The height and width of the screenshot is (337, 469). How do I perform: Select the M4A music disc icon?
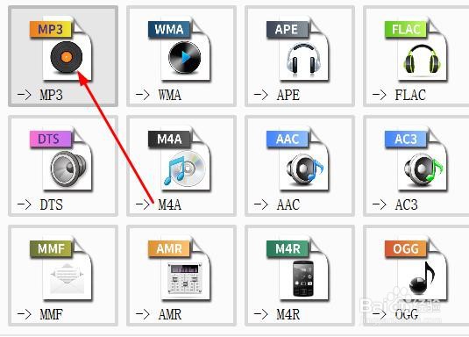(180, 159)
